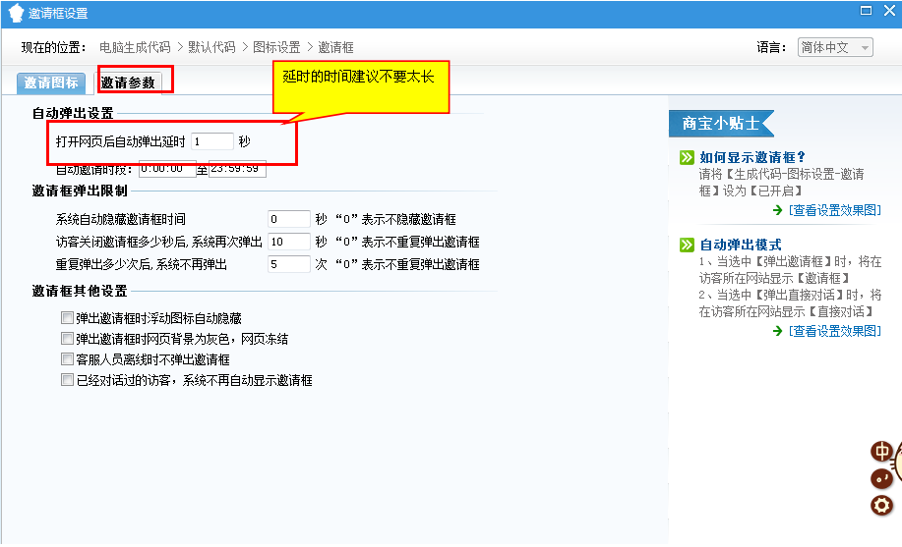
Task: Check 客服人员离线时不弹出邀请框 option
Action: 67,359
